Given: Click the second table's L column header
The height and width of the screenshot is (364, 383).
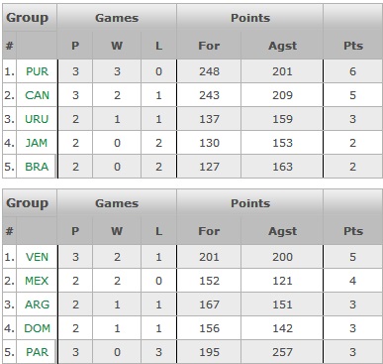Looking at the screenshot, I should coord(158,231).
